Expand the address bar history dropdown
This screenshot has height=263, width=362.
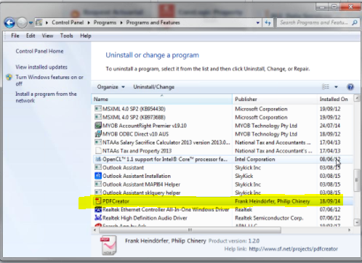pyautogui.click(x=258, y=23)
